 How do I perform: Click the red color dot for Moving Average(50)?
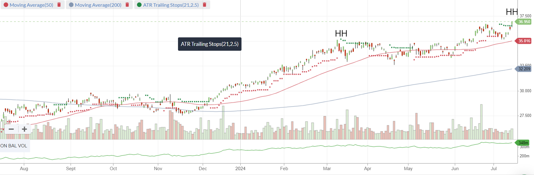click(6, 5)
